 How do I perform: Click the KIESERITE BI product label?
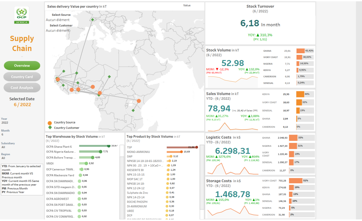[x=135, y=170]
